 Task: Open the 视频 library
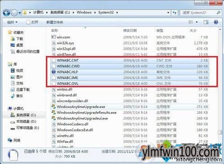click(x=20, y=71)
